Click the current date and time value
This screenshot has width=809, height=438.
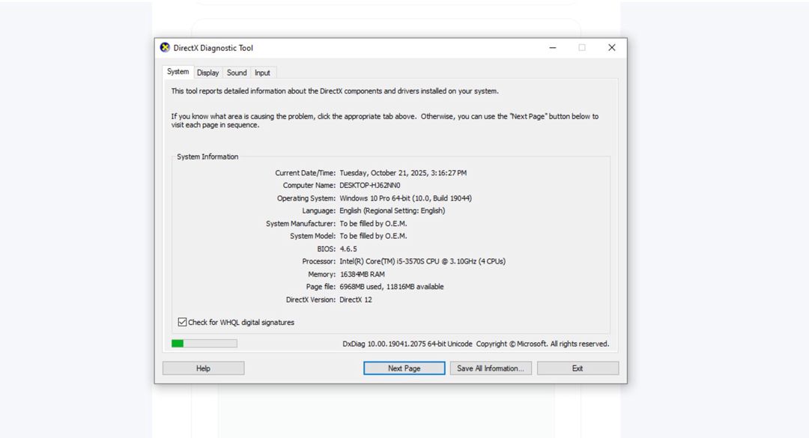(x=403, y=173)
